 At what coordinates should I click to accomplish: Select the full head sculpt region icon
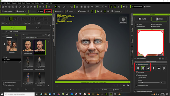[x=138, y=68]
